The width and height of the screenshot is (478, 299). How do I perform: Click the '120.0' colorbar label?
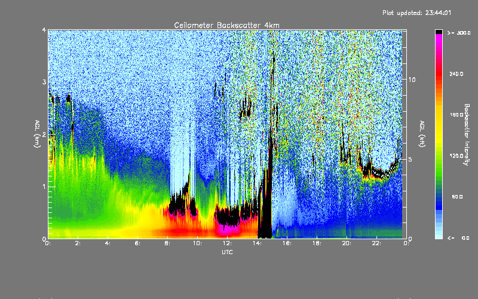[456, 156]
